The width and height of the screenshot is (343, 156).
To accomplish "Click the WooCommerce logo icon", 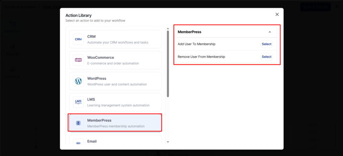I will pyautogui.click(x=78, y=60).
